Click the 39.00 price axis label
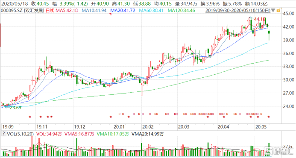The height and width of the screenshot is (158, 296). pyautogui.click(x=289, y=40)
